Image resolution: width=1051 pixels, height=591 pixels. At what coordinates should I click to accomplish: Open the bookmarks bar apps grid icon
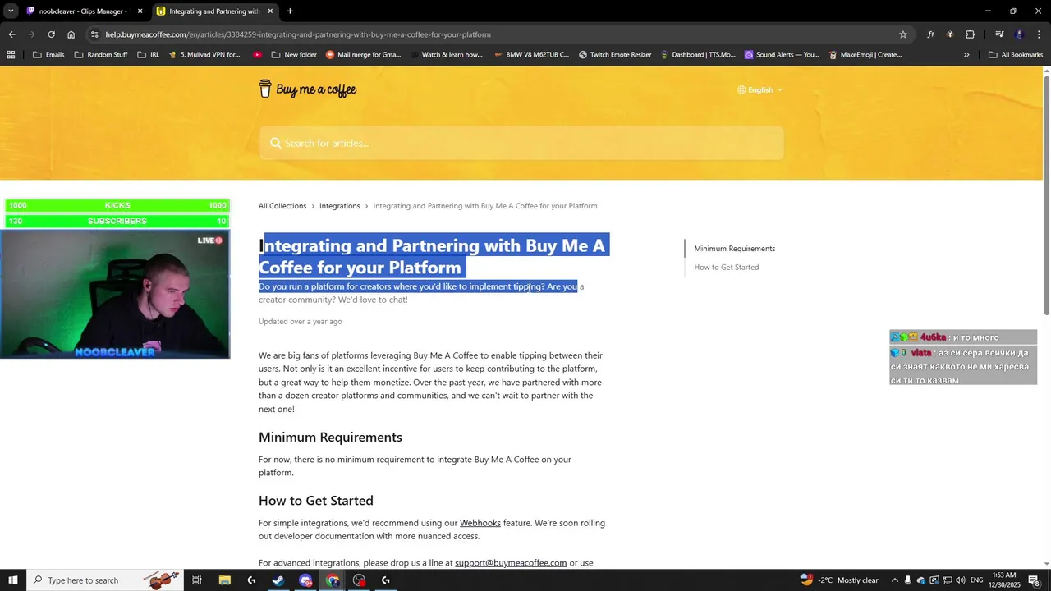(11, 55)
